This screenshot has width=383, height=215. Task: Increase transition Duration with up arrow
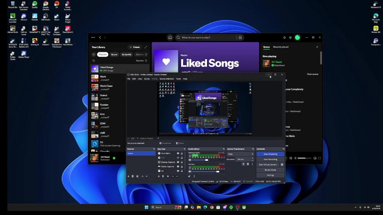252,158
